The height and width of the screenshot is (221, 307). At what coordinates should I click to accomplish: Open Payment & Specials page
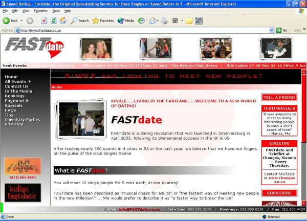click(x=17, y=103)
